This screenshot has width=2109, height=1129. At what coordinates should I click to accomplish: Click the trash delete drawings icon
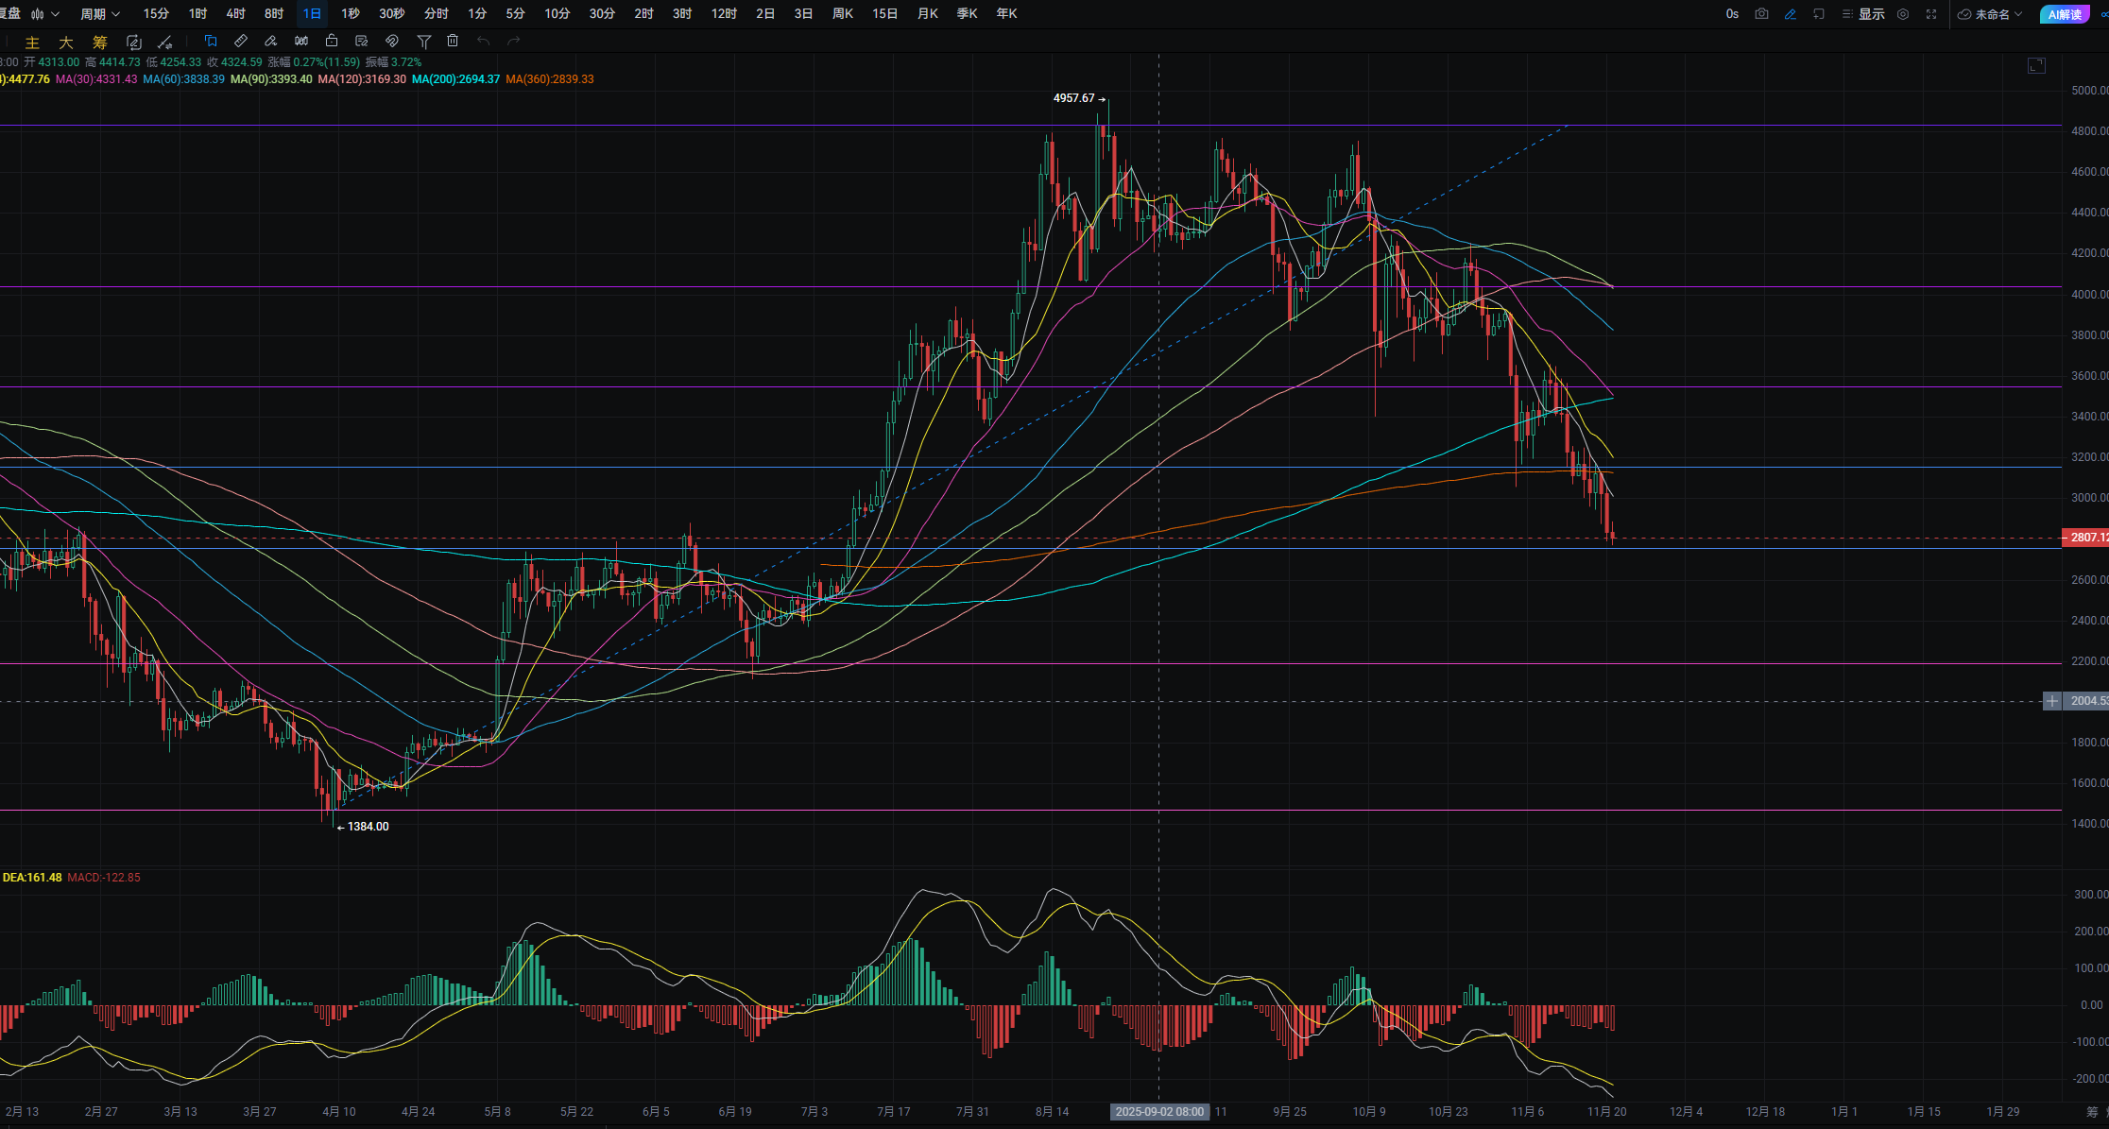(453, 41)
